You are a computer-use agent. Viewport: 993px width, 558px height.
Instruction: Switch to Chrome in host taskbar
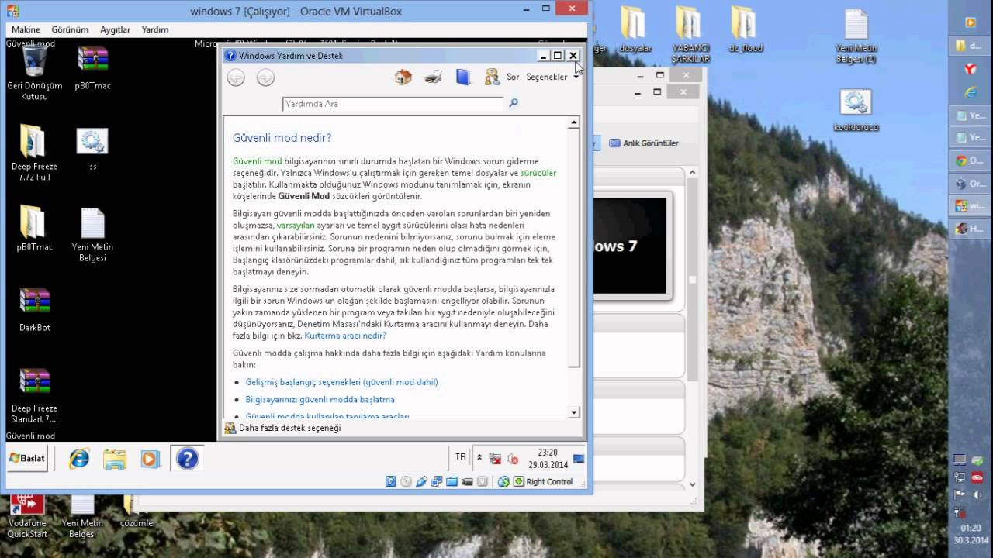point(970,161)
